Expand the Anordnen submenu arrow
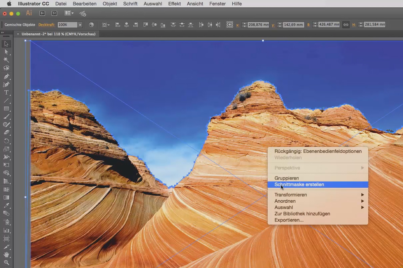Viewport: 403px width, 268px height. pyautogui.click(x=362, y=201)
